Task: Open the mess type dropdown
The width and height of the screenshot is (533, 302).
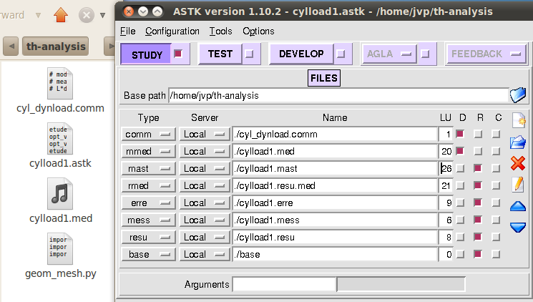Action: (x=149, y=220)
